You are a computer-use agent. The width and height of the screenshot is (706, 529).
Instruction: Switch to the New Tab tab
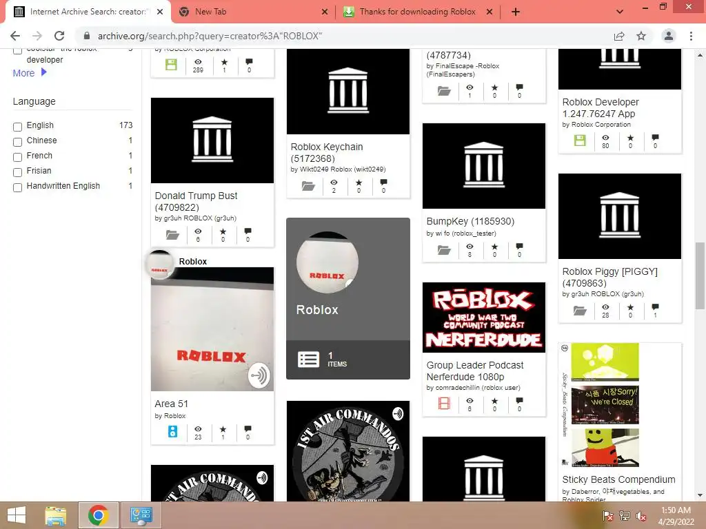pos(252,12)
